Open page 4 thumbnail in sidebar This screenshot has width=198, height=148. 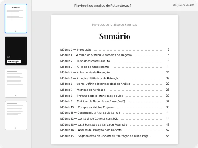[x=16, y=83]
